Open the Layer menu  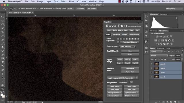point(48,1)
